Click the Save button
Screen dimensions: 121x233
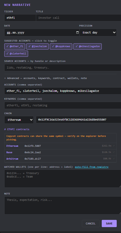tap(109, 223)
